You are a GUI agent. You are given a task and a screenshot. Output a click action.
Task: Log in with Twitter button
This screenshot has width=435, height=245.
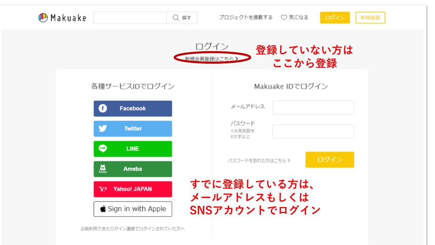(x=133, y=129)
